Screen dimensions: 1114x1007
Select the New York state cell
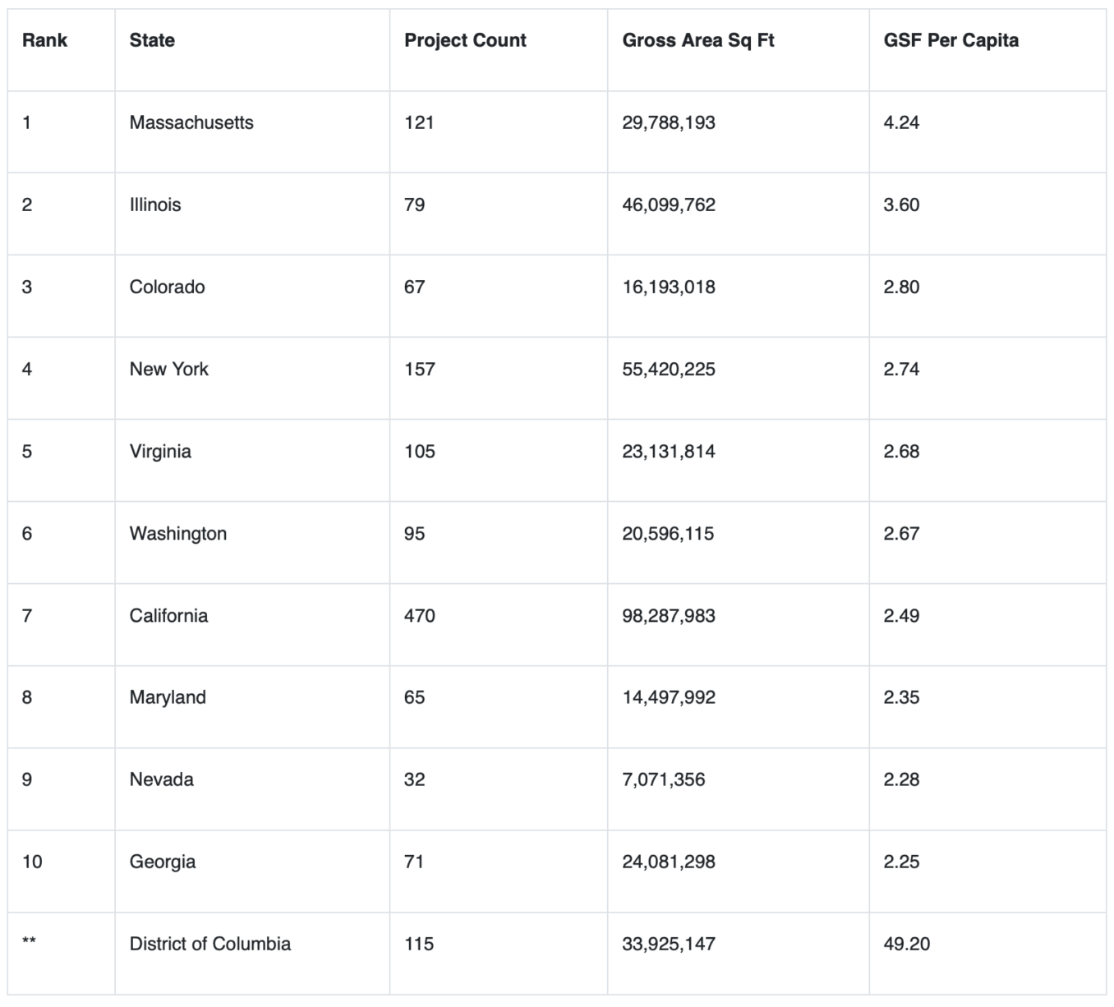168,369
